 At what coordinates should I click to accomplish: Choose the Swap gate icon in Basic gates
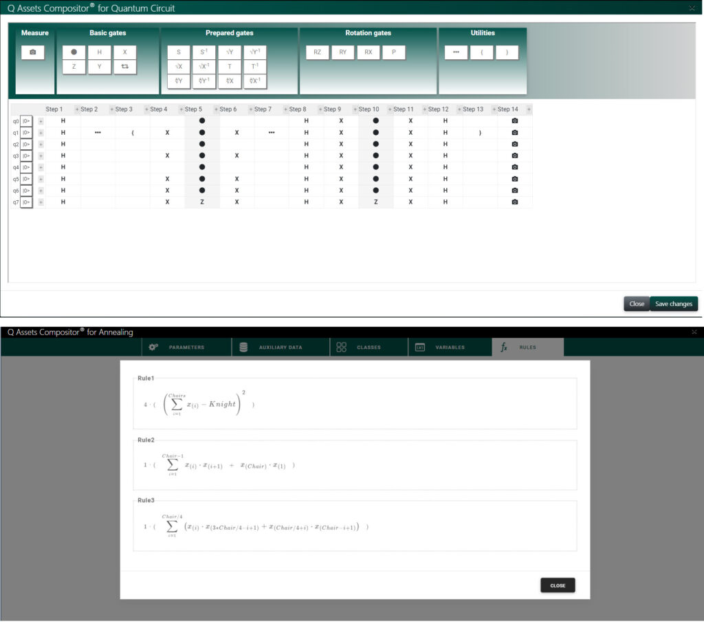click(124, 67)
